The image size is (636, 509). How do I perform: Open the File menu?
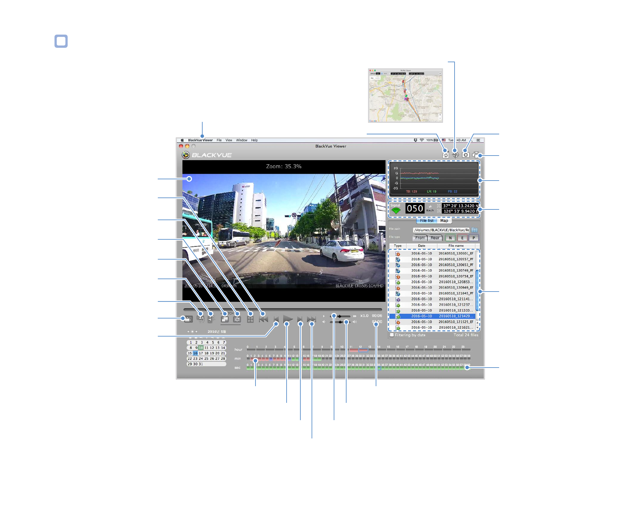coord(219,140)
